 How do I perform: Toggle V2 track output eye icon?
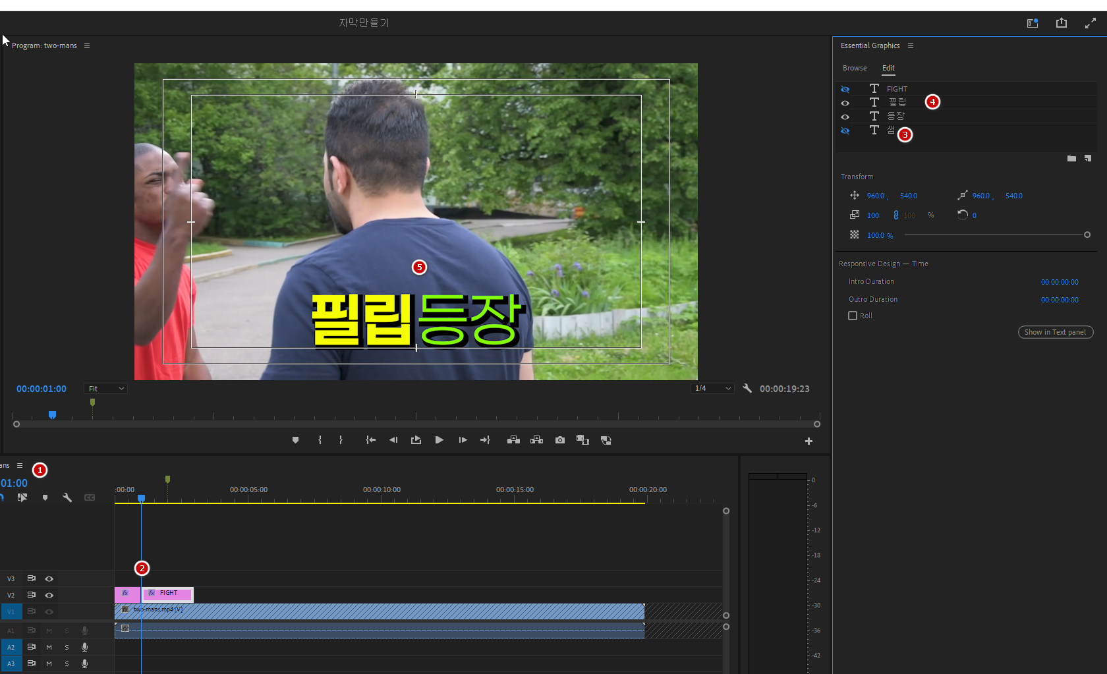(x=49, y=595)
